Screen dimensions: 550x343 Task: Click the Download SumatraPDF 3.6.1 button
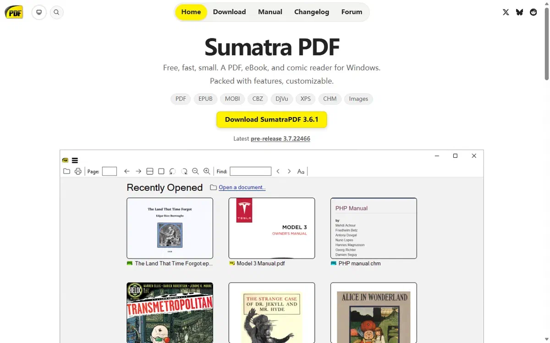coord(272,119)
